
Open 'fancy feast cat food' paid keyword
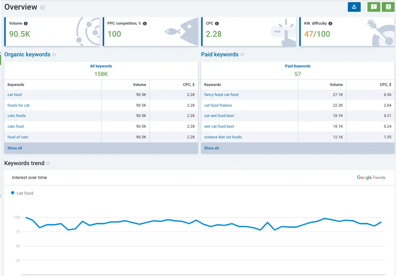click(x=221, y=95)
